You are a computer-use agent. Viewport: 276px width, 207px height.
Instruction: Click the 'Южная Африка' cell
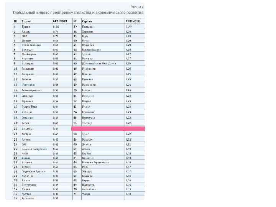click(x=90, y=49)
